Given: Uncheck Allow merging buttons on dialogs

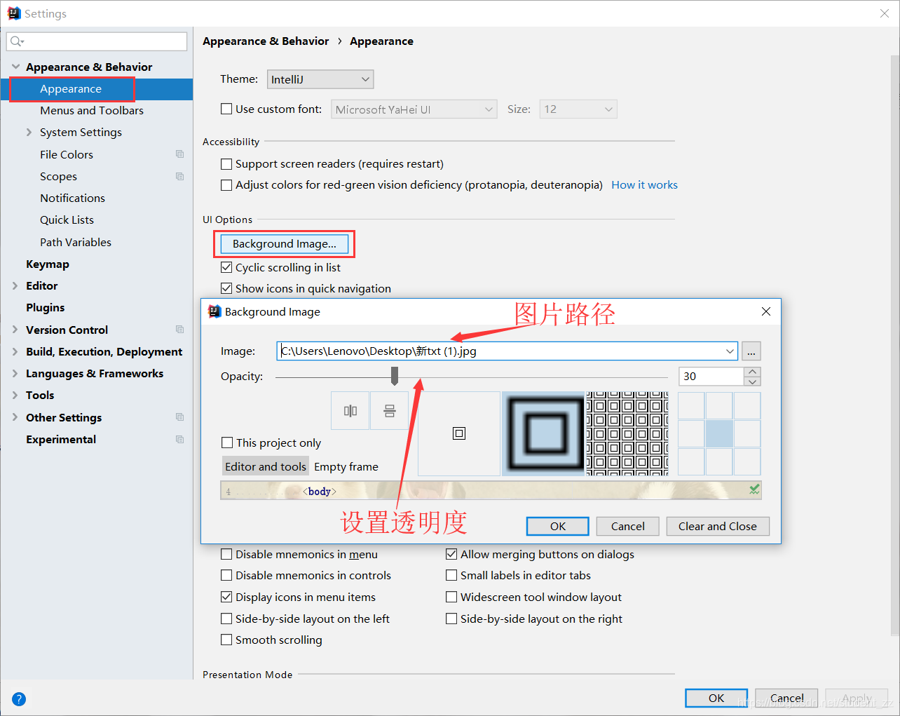Looking at the screenshot, I should click(x=451, y=554).
